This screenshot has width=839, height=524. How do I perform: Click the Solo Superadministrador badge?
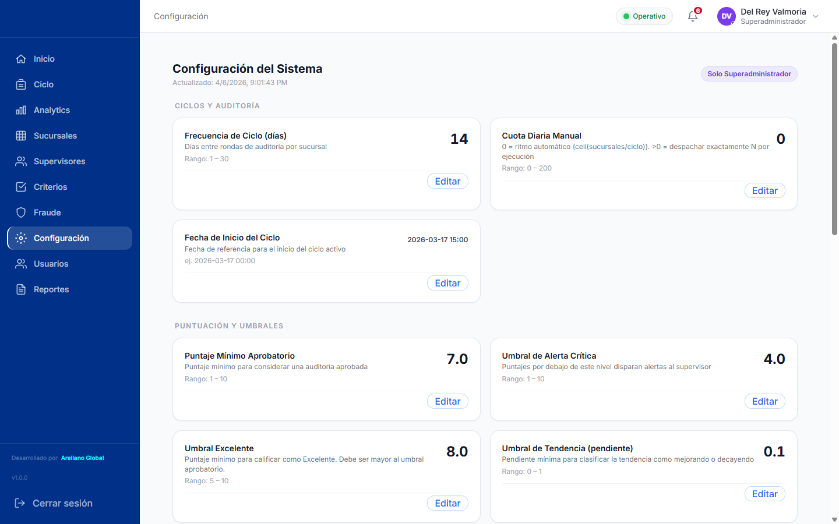(749, 74)
